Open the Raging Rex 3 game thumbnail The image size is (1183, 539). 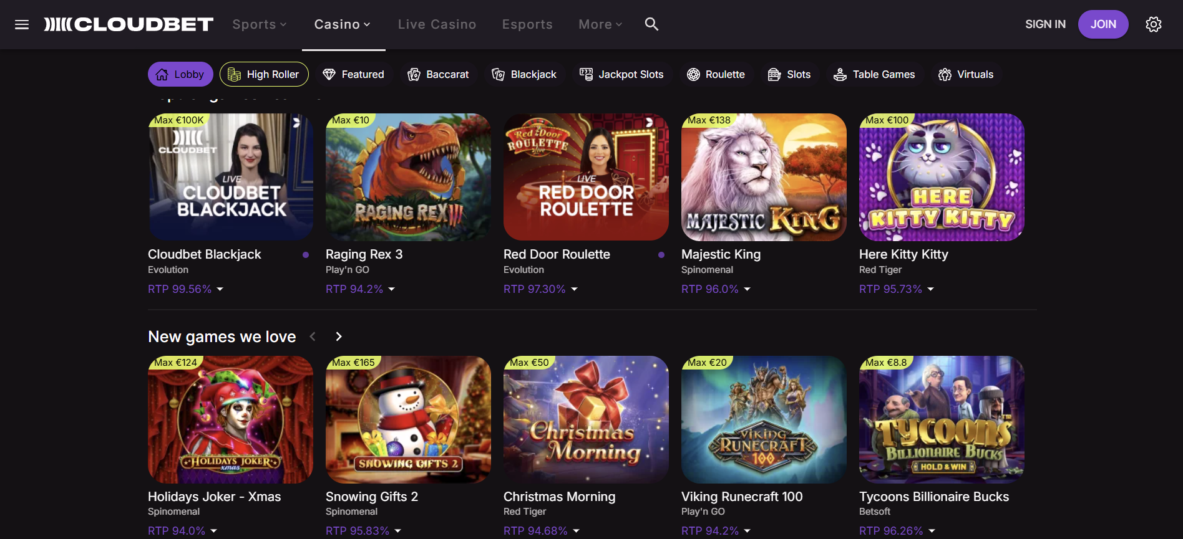tap(408, 177)
